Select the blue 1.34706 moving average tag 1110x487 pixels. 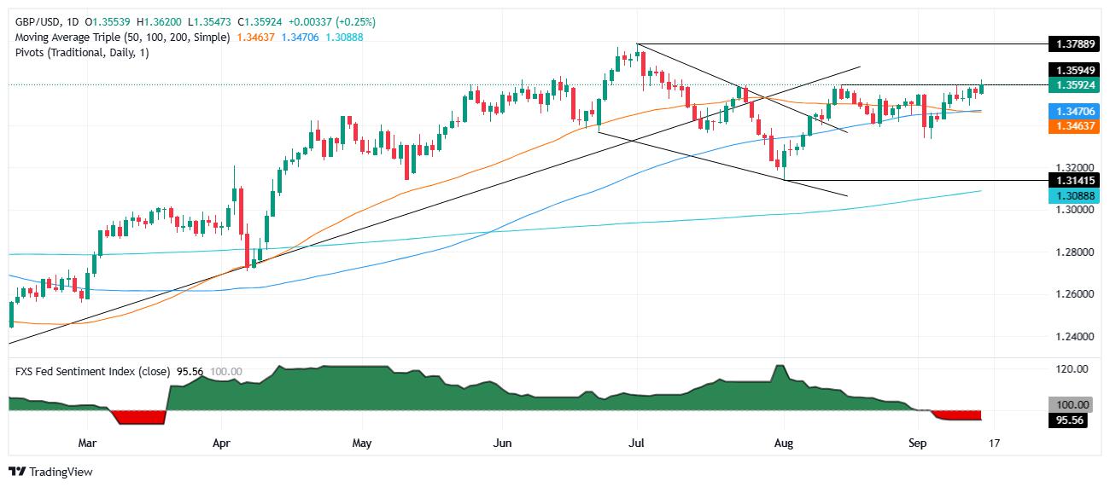1069,111
